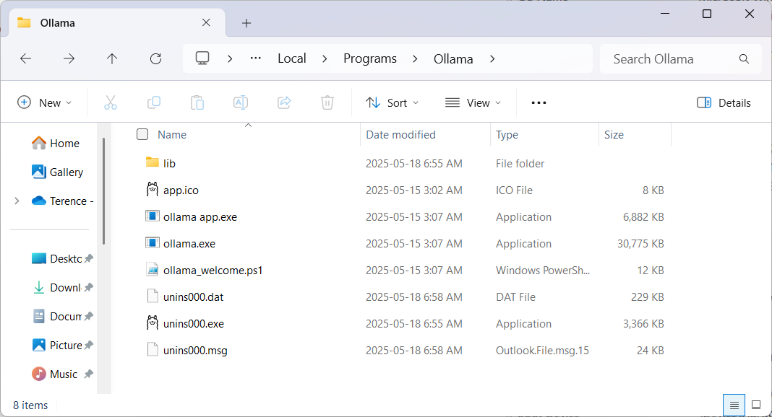
Task: Click the Share icon in toolbar
Action: [284, 102]
